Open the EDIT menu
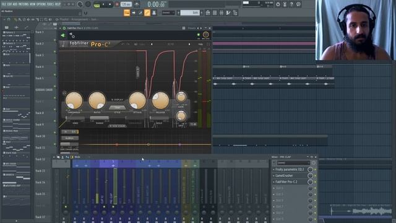The image size is (396, 223). pos(10,4)
